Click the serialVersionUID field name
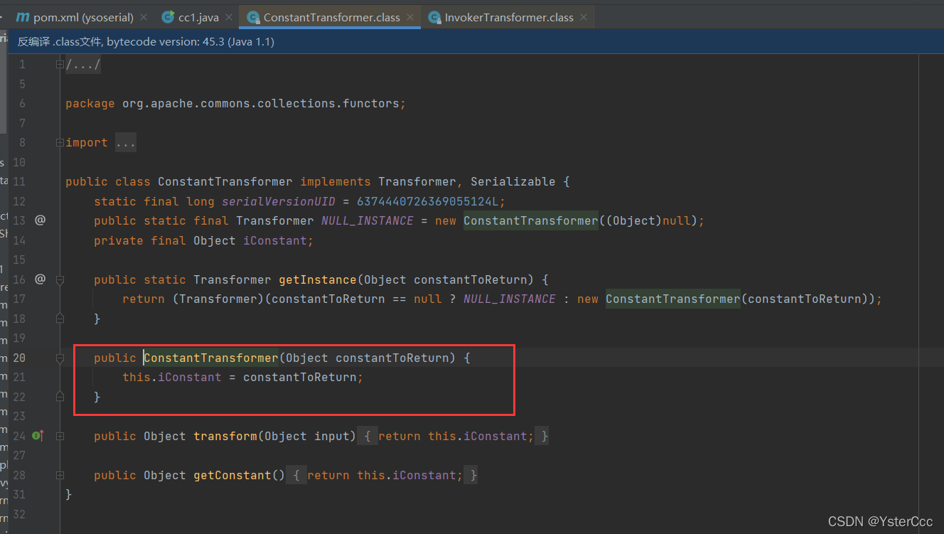Screen dimensions: 944x534 pyautogui.click(x=279, y=202)
